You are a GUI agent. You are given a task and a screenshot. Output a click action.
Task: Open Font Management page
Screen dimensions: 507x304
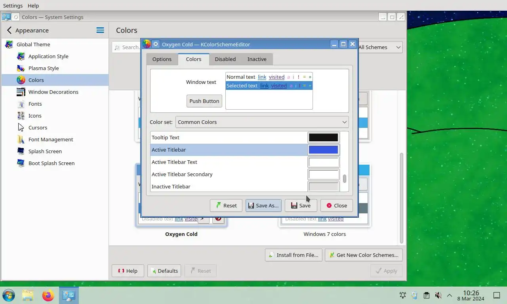(x=54, y=139)
